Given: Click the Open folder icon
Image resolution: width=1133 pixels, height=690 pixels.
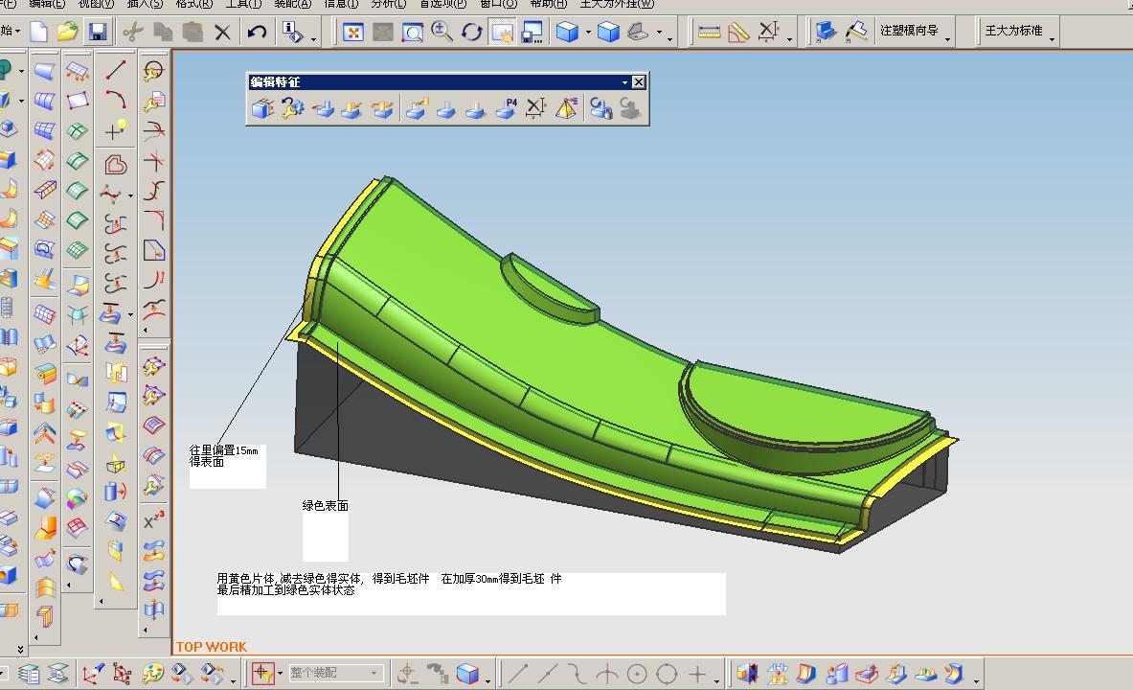Looking at the screenshot, I should click(x=67, y=33).
